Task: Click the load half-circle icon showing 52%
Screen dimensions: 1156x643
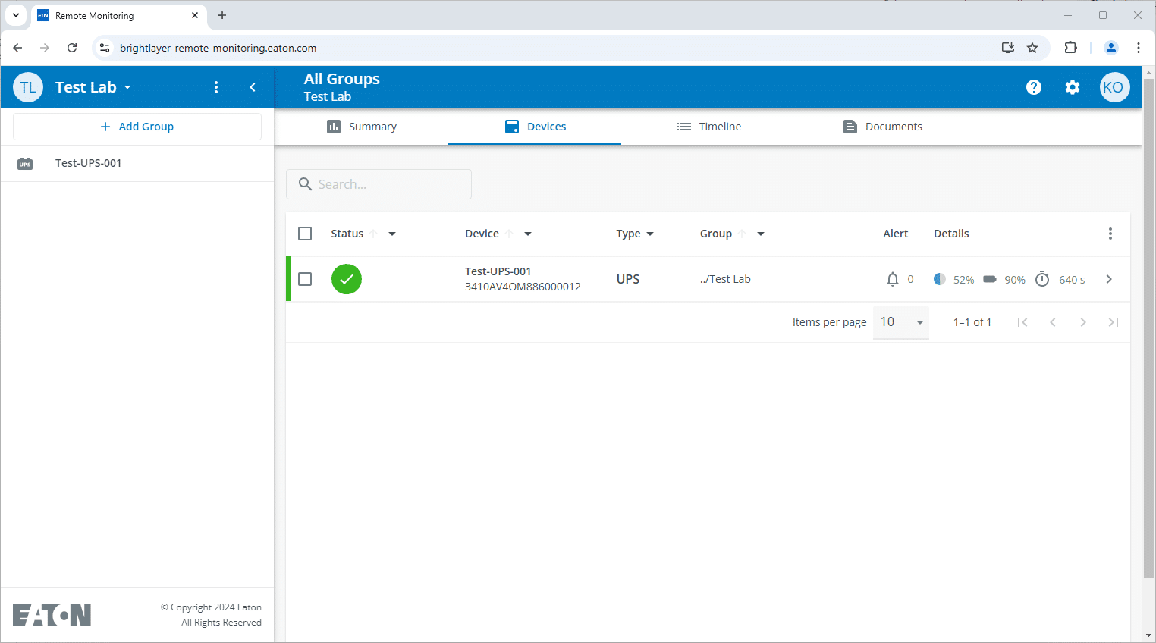Action: (939, 279)
